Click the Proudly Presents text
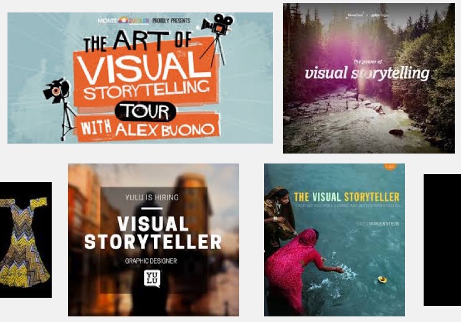This screenshot has height=322, width=461. [171, 21]
